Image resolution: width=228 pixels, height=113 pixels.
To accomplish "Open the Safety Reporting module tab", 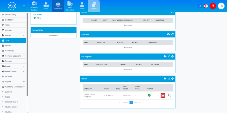I will (70, 6).
